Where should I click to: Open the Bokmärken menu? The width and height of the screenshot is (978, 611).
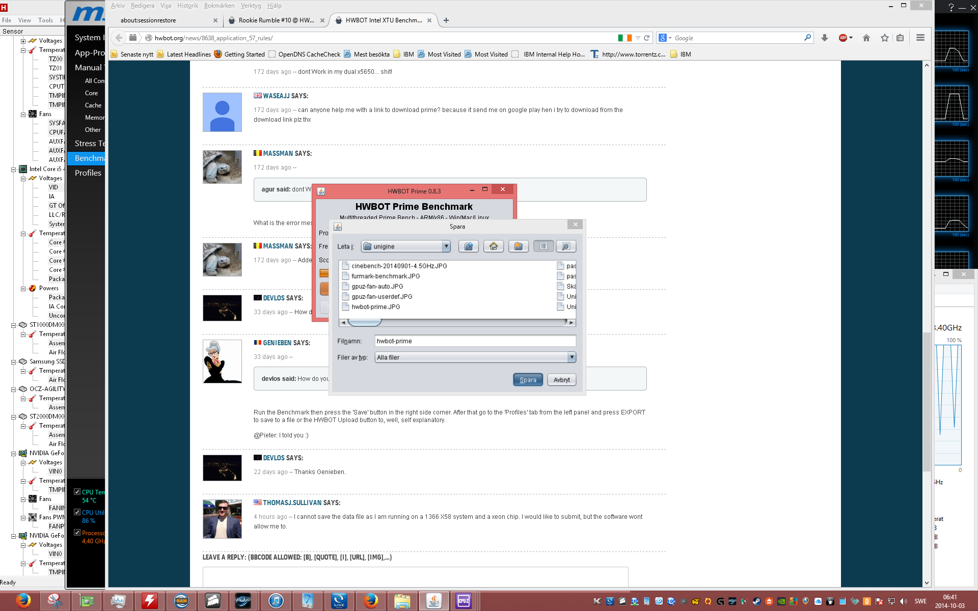[x=219, y=6]
